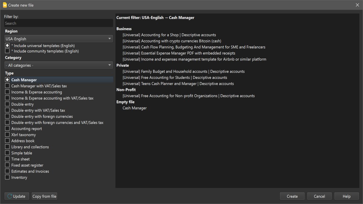Select Free Accounting for Non-profit Organizations
The width and height of the screenshot is (363, 204).
(x=188, y=96)
